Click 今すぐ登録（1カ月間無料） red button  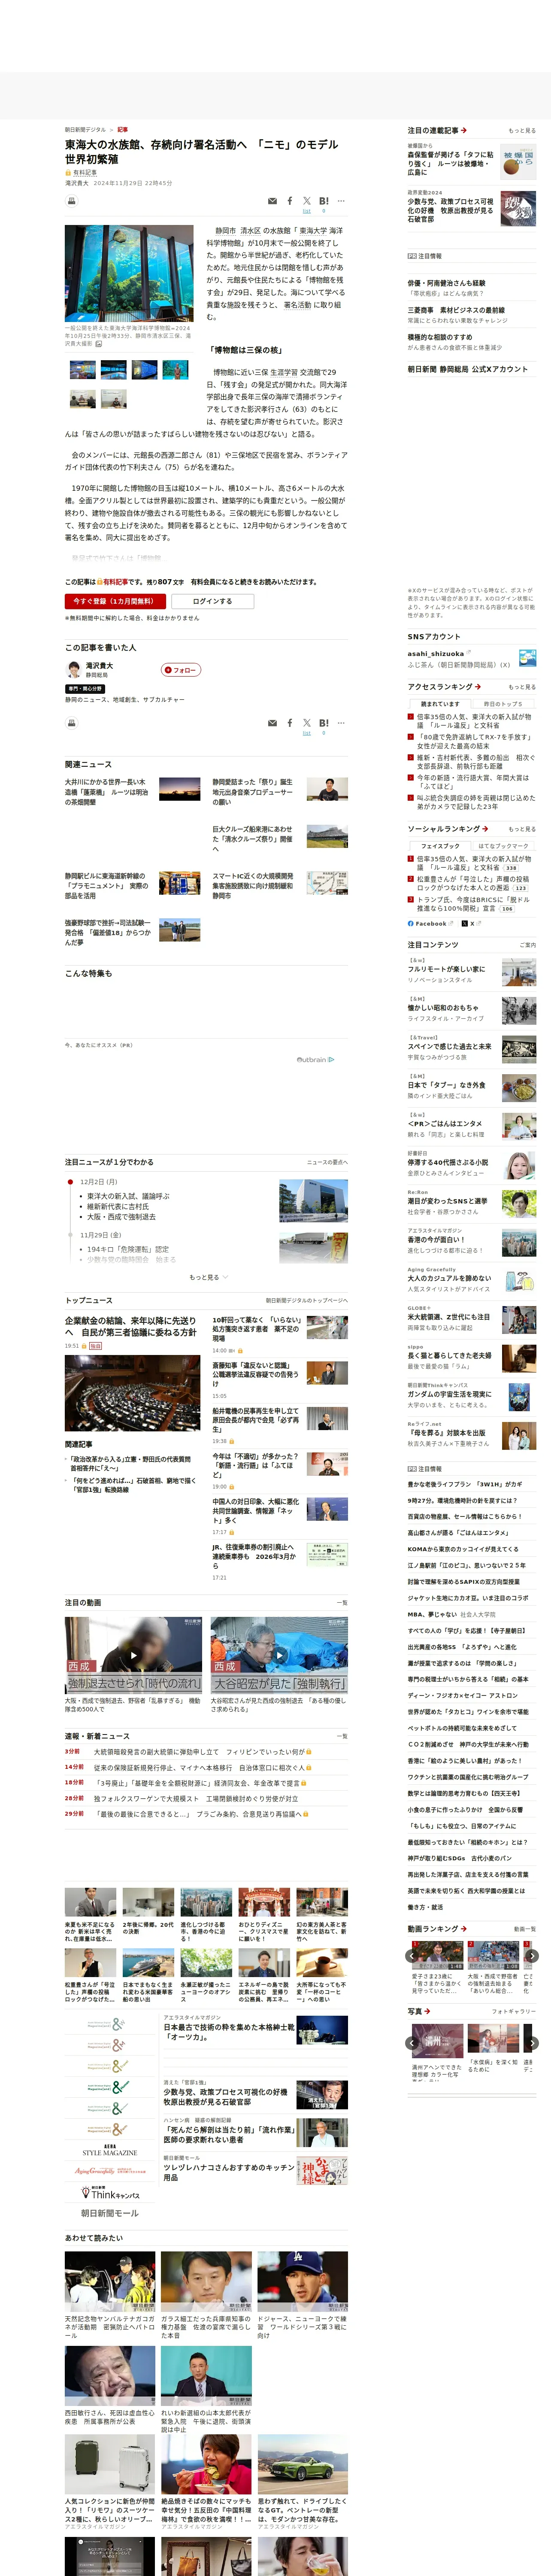coord(115,601)
